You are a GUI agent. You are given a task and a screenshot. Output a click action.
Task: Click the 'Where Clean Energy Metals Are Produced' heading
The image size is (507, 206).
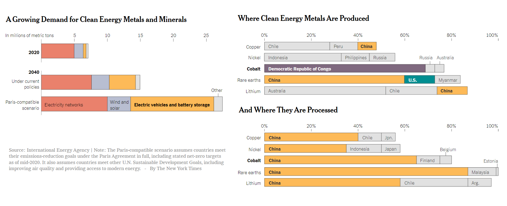[x=303, y=18]
